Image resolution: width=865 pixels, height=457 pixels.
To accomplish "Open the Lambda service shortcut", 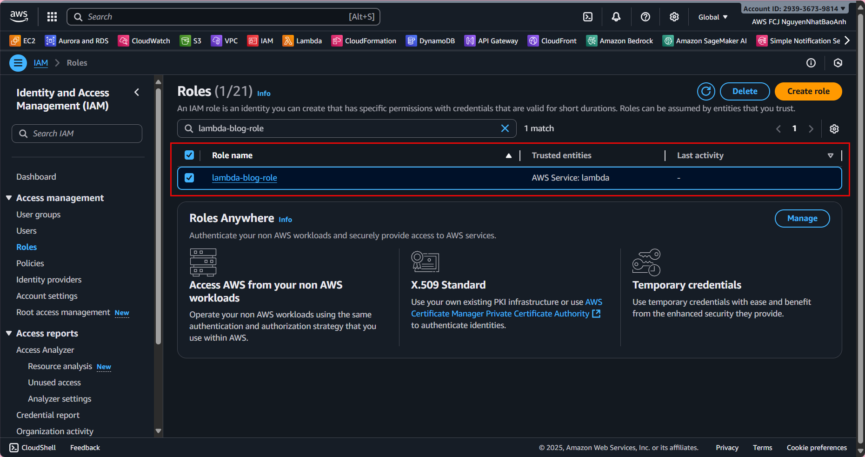I will (x=302, y=41).
